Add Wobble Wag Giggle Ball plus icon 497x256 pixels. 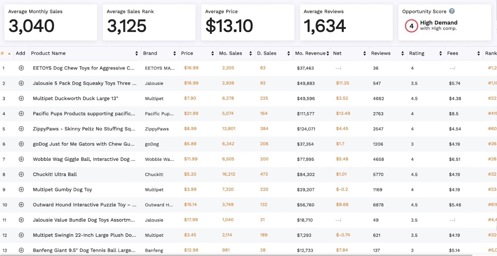[x=21, y=159]
